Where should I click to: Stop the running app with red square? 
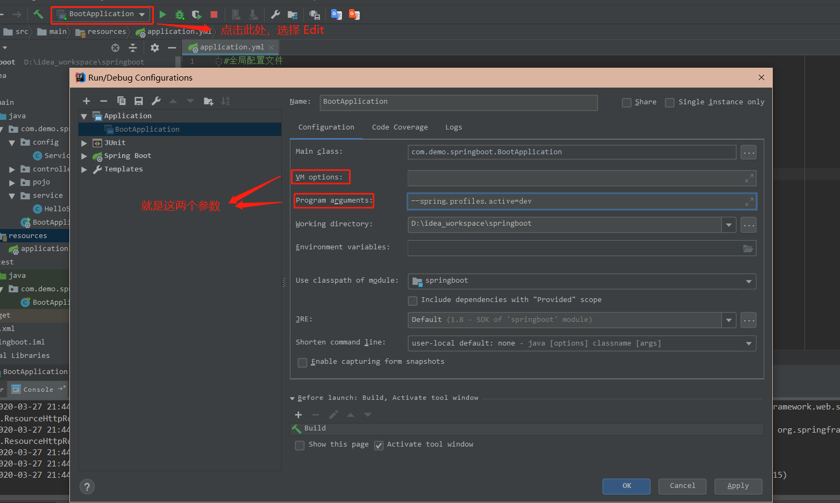tap(214, 15)
